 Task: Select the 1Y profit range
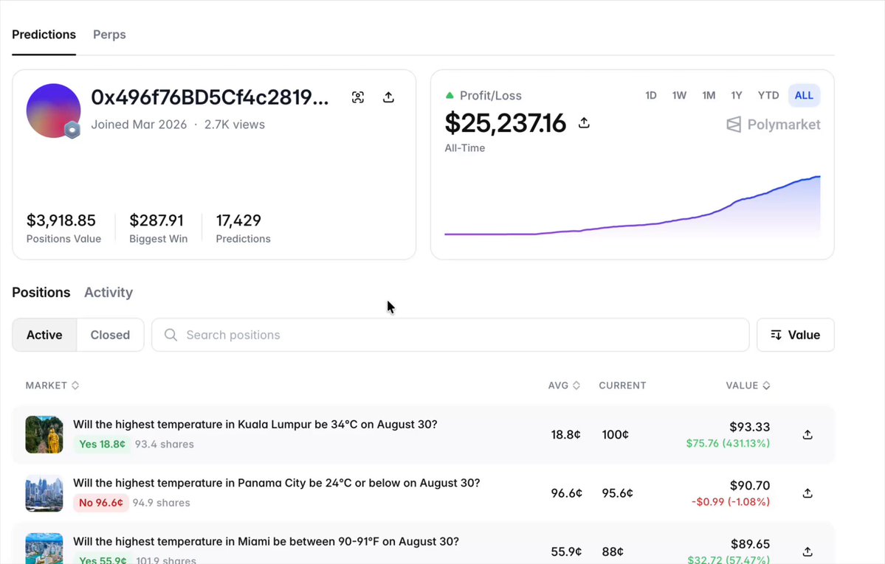pos(737,95)
